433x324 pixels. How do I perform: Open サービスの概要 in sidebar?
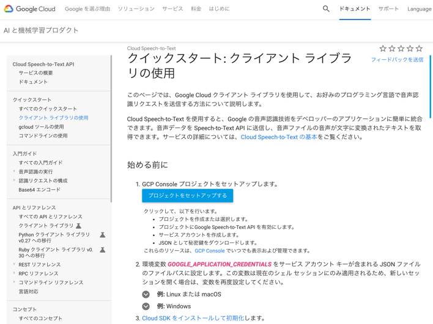(x=35, y=73)
